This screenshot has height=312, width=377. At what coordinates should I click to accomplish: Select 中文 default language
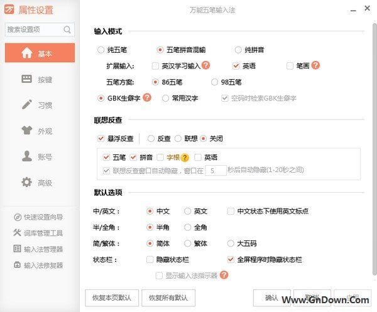pos(150,211)
